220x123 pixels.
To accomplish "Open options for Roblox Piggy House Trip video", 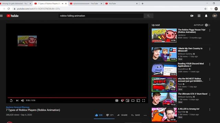I will 210,30.
